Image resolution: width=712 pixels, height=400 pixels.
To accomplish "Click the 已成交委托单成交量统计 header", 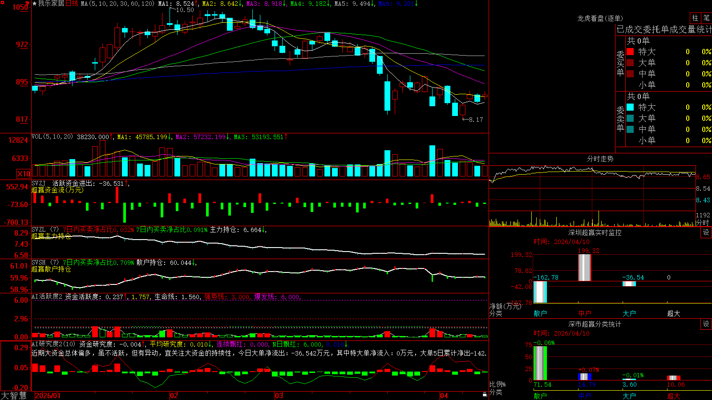I will (664, 29).
